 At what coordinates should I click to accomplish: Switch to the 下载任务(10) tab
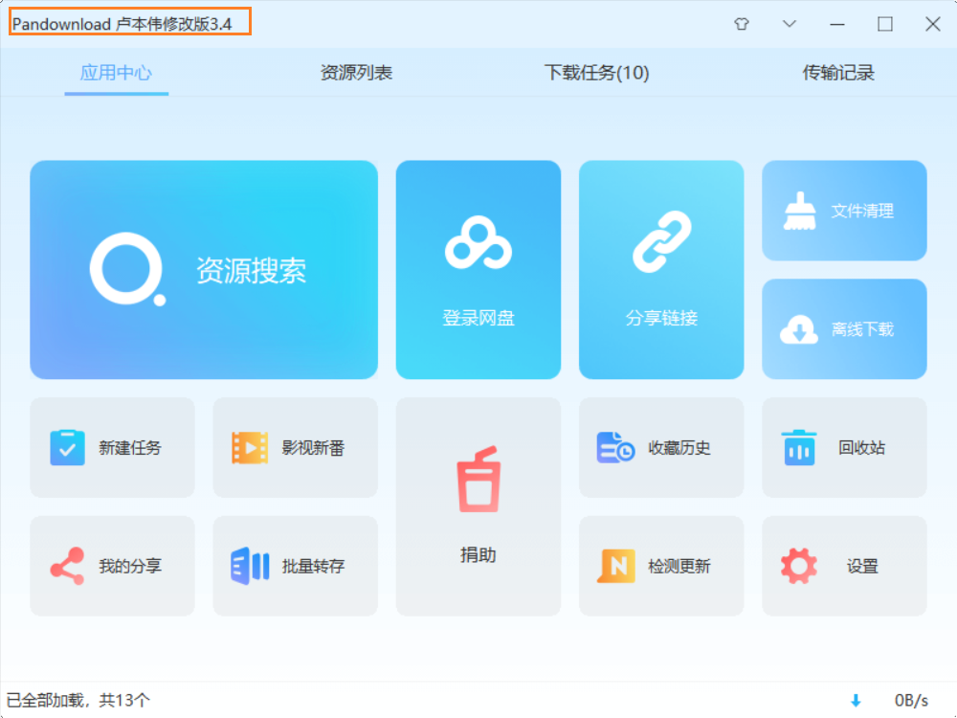596,73
